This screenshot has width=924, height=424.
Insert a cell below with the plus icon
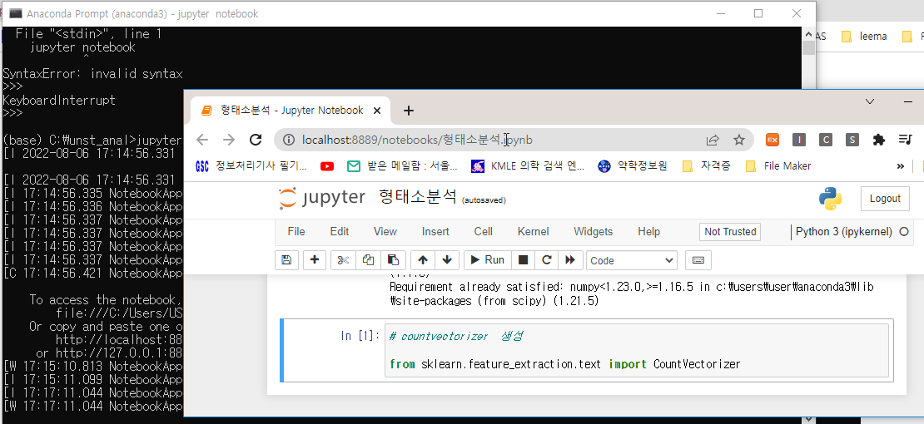pyautogui.click(x=315, y=259)
